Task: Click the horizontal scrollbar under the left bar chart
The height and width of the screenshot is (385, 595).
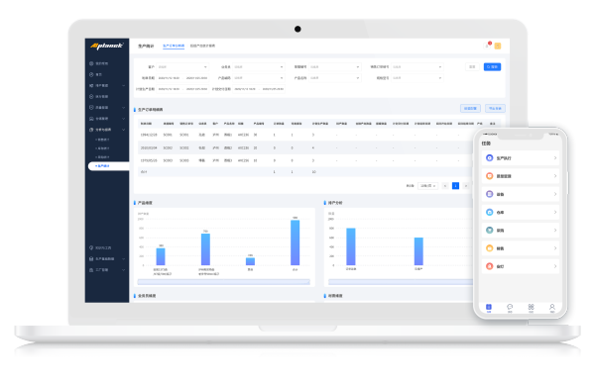Action: [x=224, y=282]
